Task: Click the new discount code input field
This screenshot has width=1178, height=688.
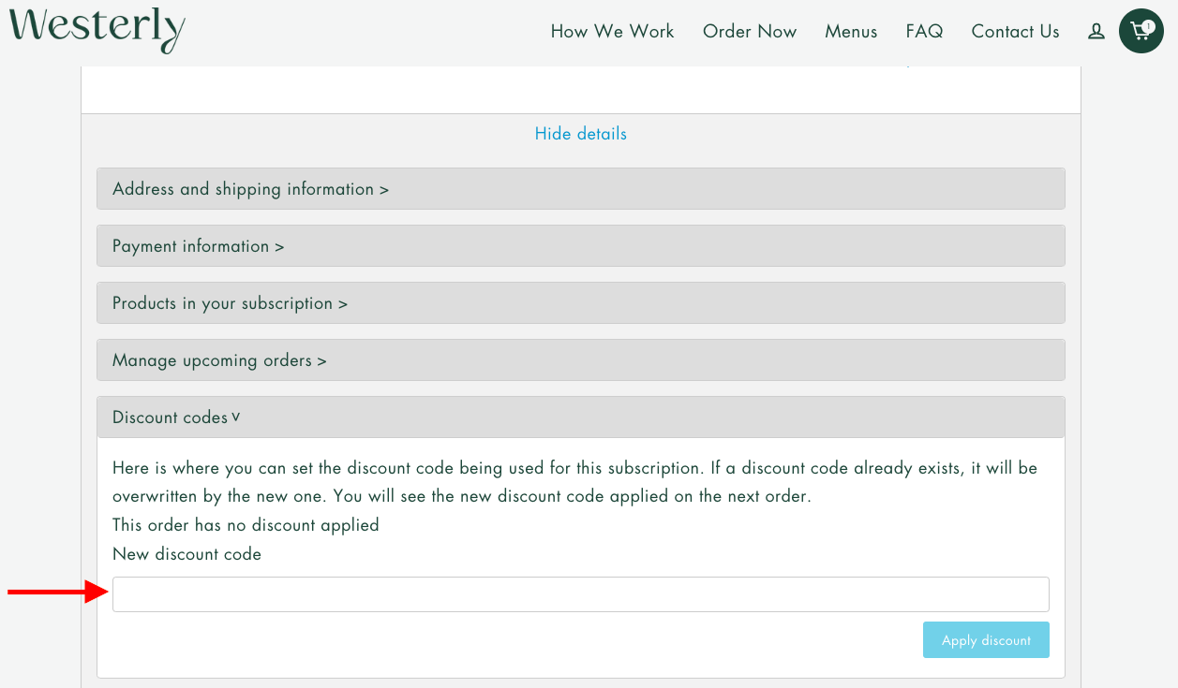Action: [x=580, y=593]
